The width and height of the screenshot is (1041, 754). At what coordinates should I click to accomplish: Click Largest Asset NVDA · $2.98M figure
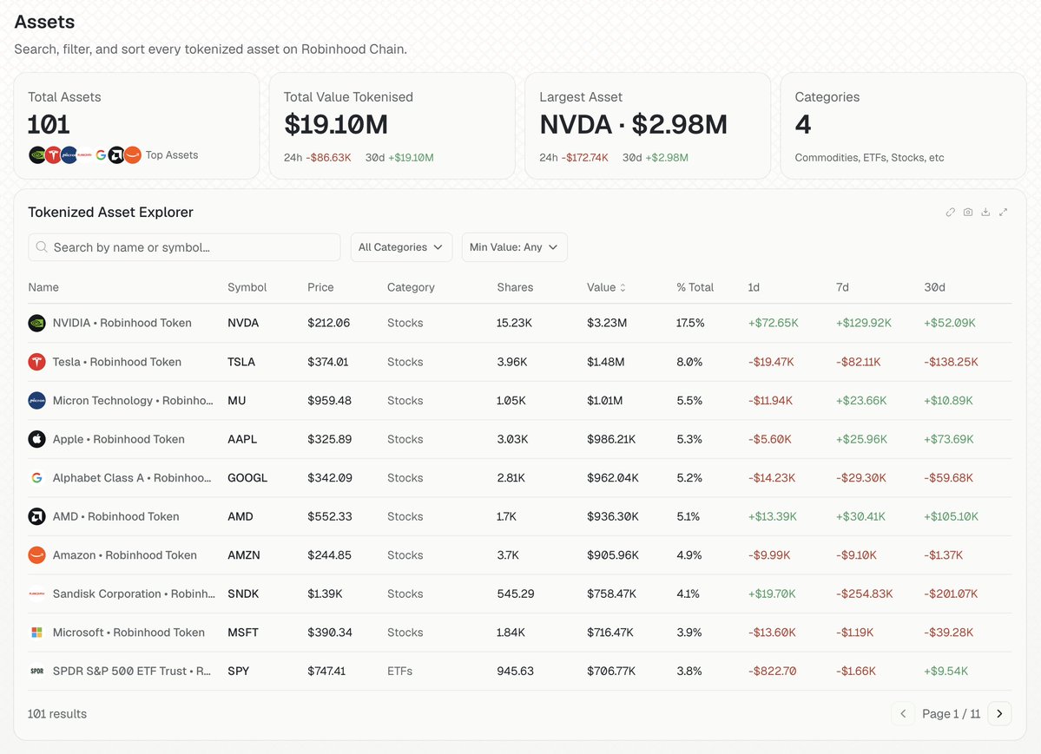tap(633, 125)
